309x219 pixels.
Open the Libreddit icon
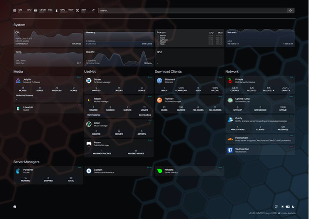coord(18,109)
